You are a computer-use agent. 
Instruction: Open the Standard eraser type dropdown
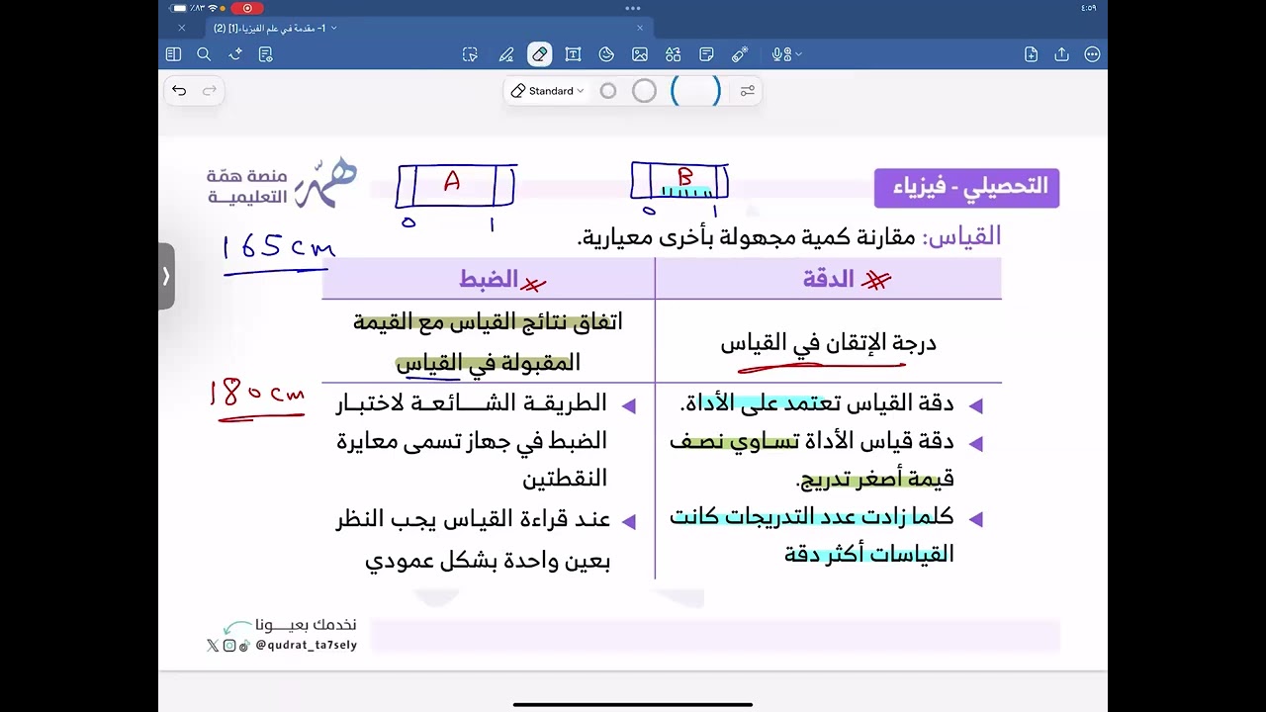point(547,91)
